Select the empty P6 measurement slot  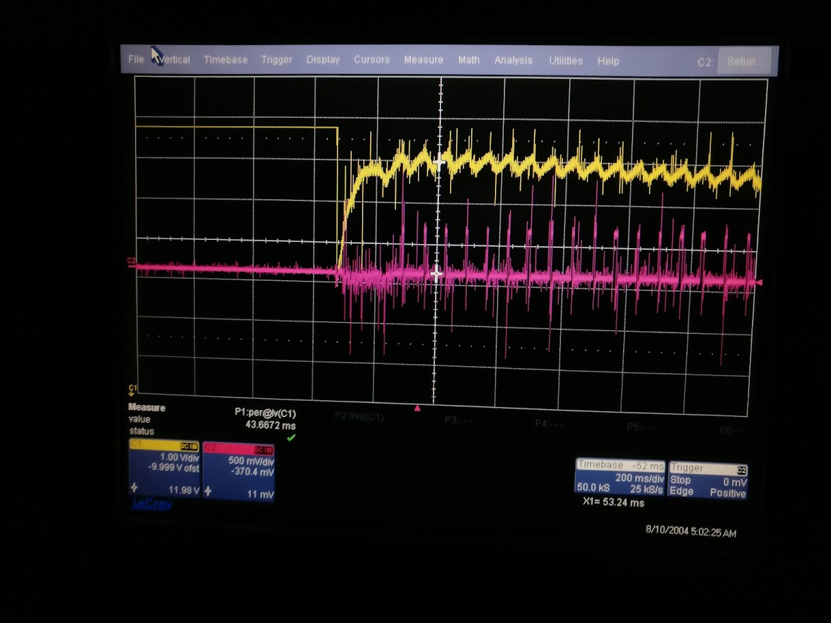pos(734,430)
